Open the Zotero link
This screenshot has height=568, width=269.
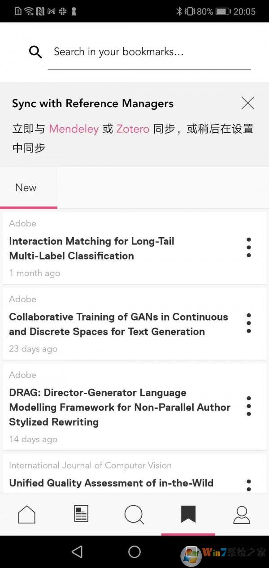click(x=133, y=129)
